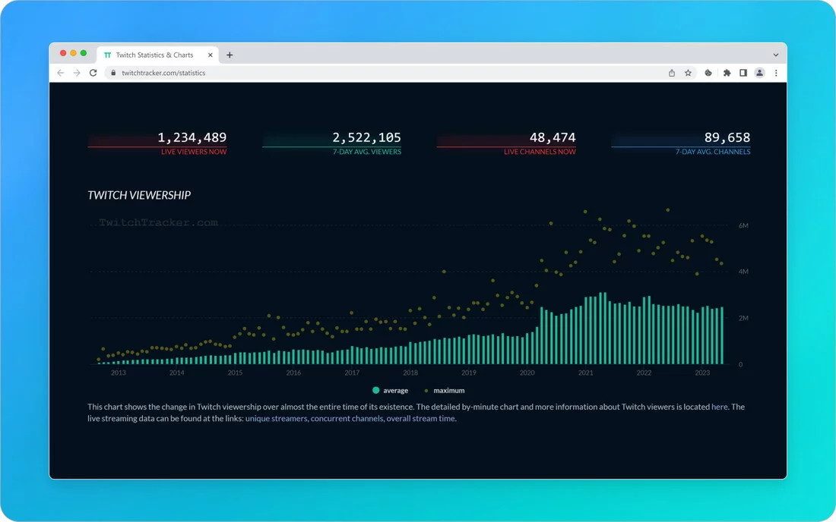
Task: Click the 2M label on vertical axis
Action: 744,318
